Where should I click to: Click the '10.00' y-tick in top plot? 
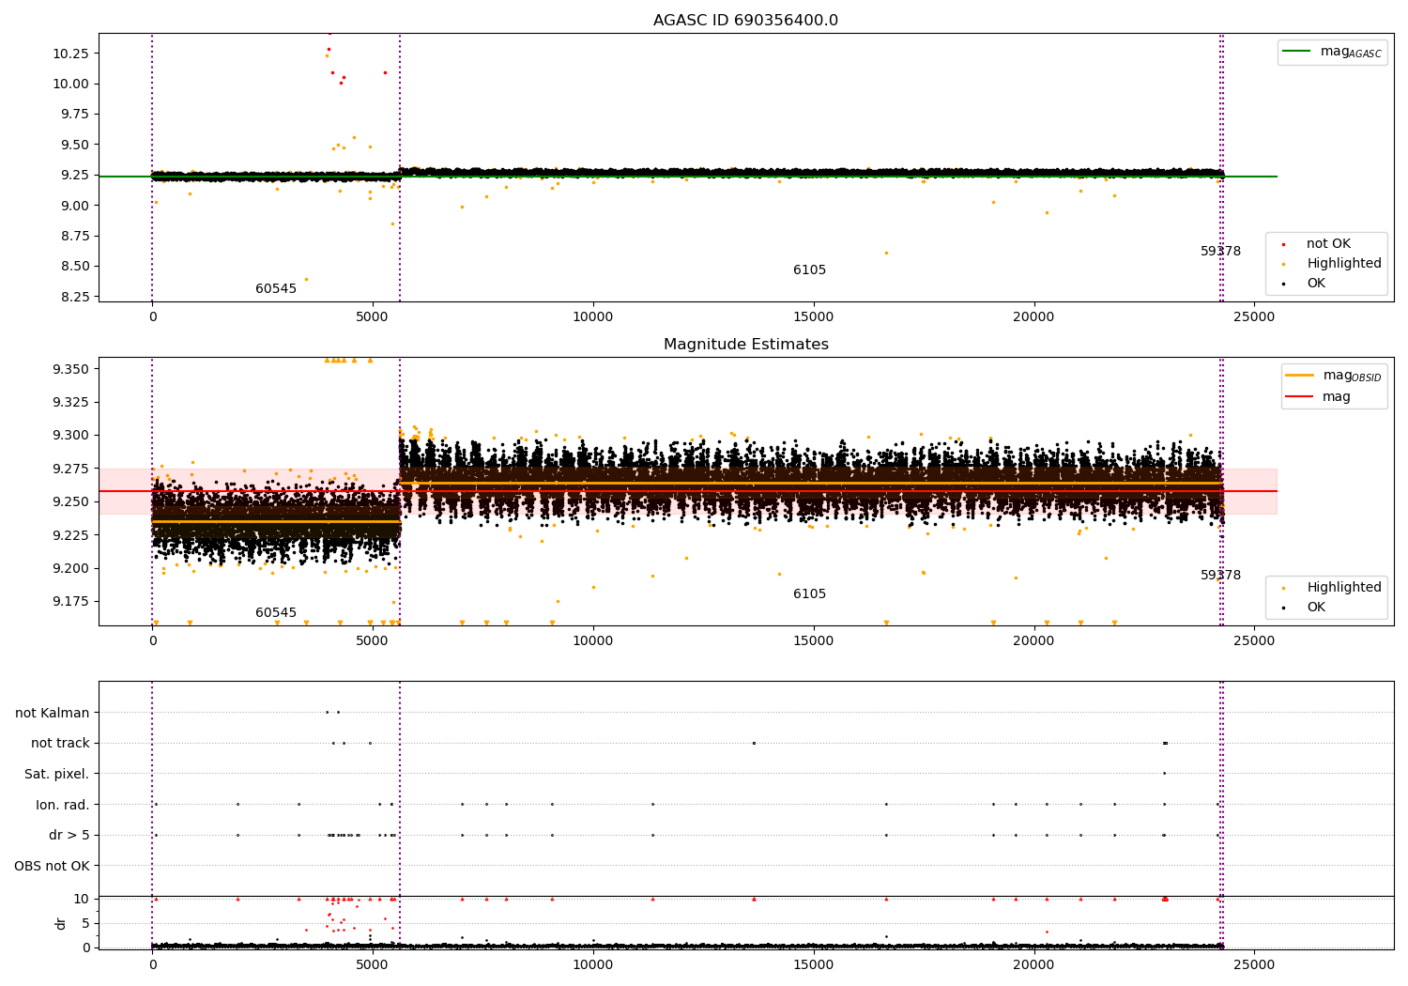[71, 84]
